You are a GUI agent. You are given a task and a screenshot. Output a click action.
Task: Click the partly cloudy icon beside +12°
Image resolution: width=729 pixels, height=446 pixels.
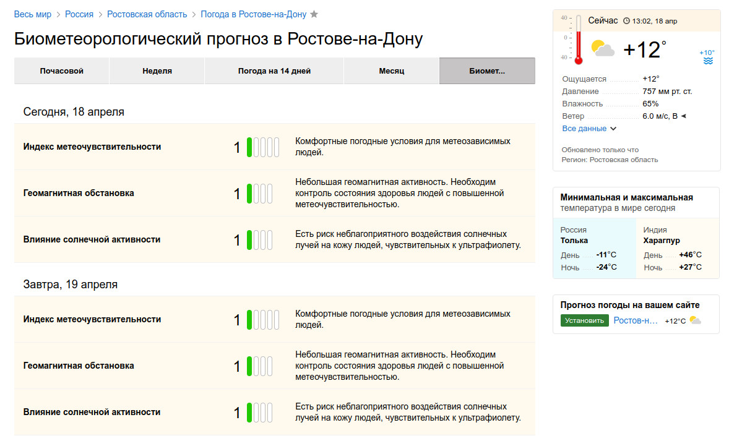pyautogui.click(x=603, y=48)
